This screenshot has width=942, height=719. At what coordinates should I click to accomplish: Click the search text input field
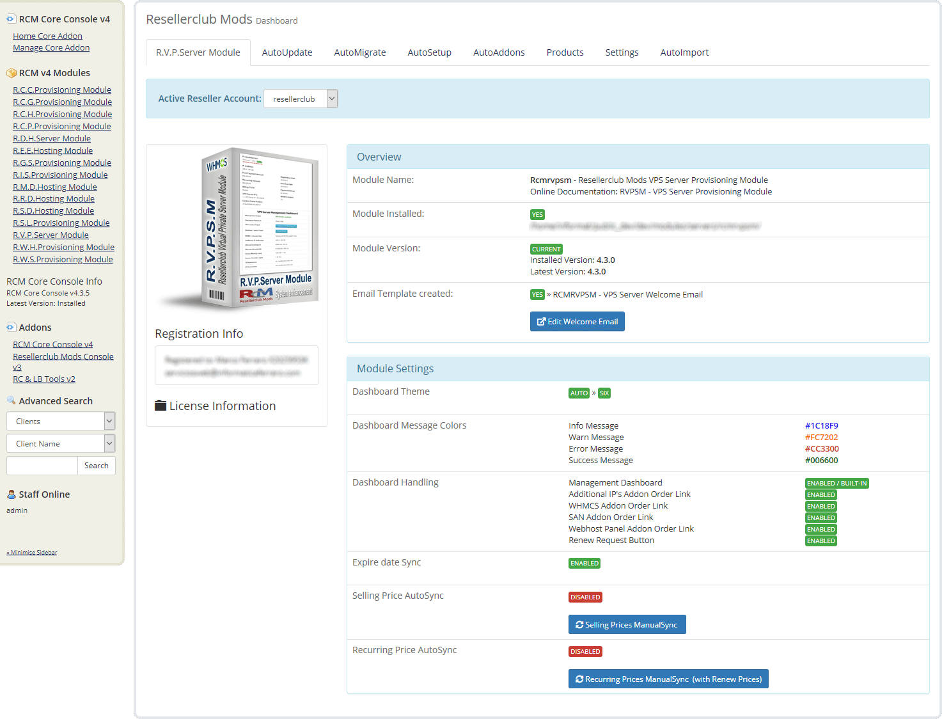[42, 466]
